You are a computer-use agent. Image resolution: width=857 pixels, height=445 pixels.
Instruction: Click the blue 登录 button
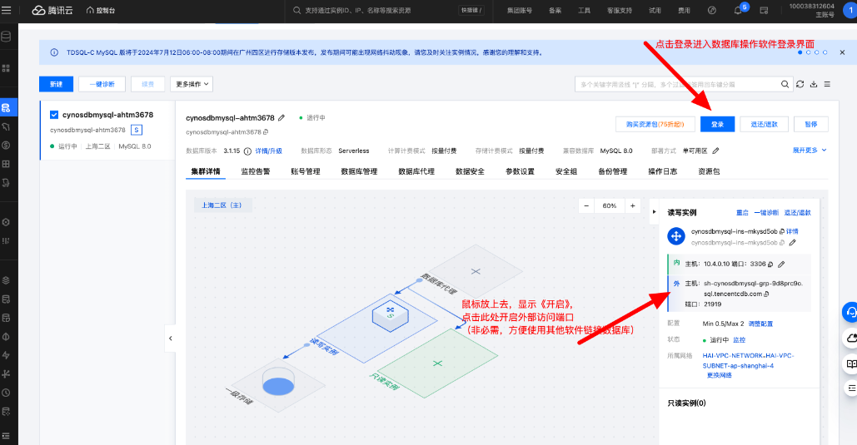(x=717, y=125)
